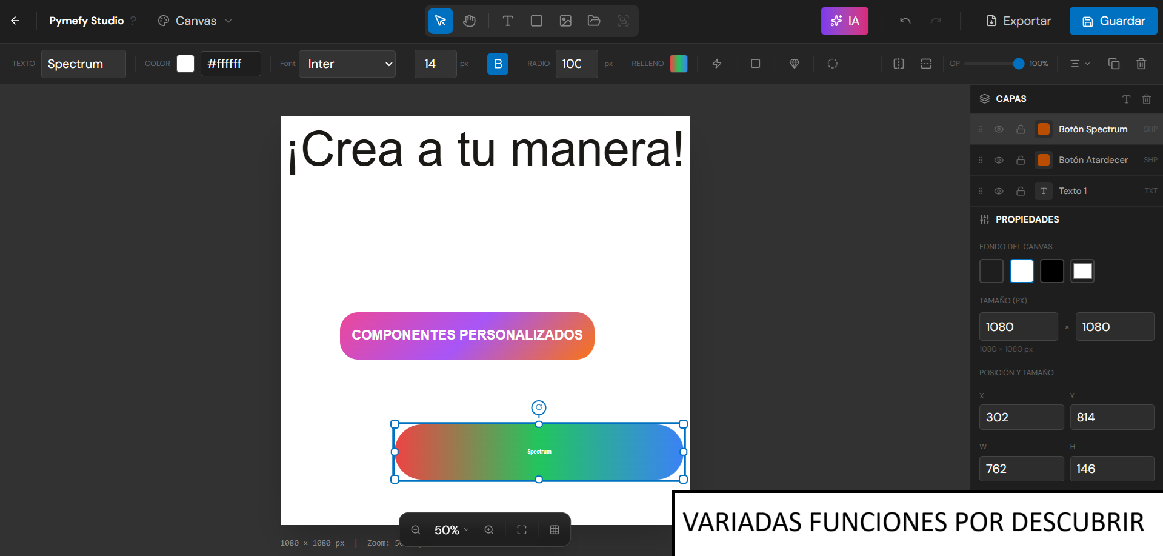This screenshot has height=556, width=1163.
Task: Click the Guardar button
Action: click(1113, 21)
